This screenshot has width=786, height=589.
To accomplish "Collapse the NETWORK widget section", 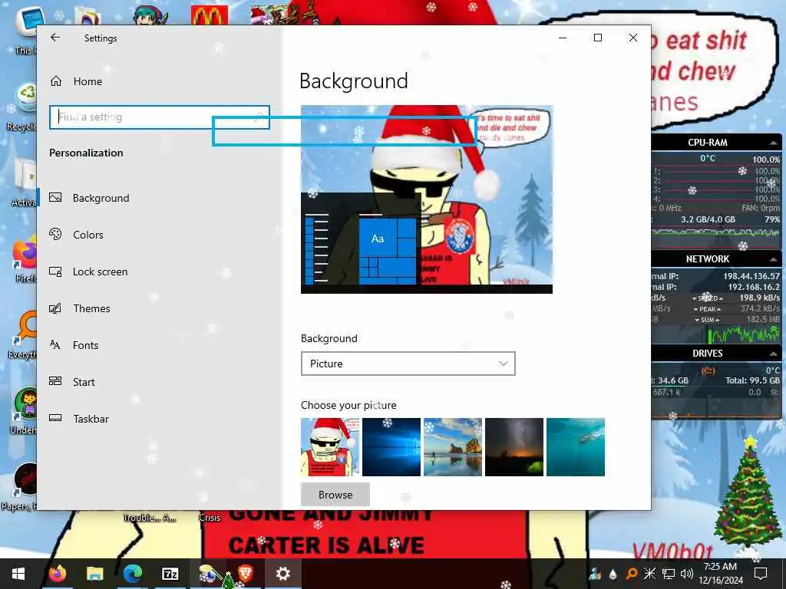I will (x=774, y=259).
